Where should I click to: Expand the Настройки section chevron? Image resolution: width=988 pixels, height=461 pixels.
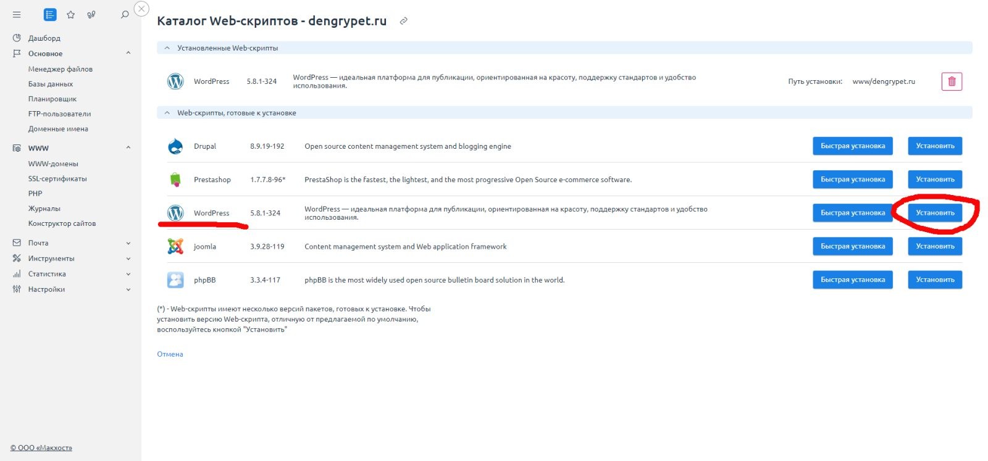click(x=128, y=289)
